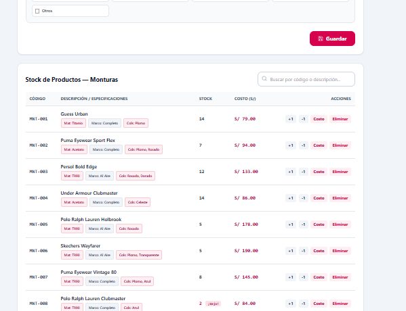This screenshot has height=311, width=406.
Task: Check the Otros checkbox
Action: pos(37,11)
